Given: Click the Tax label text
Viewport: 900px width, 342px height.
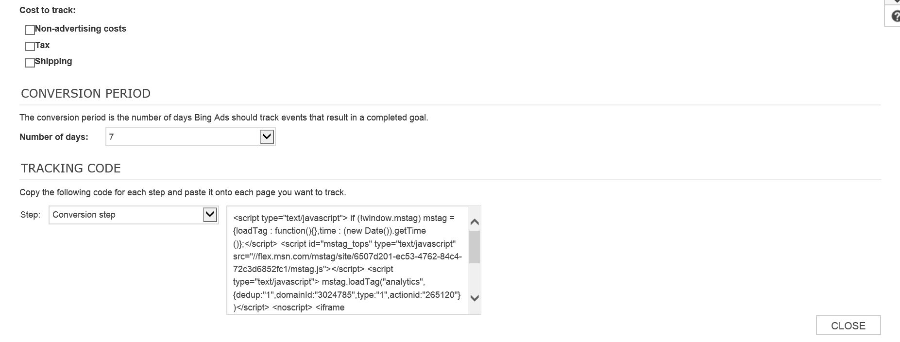Looking at the screenshot, I should coord(42,45).
